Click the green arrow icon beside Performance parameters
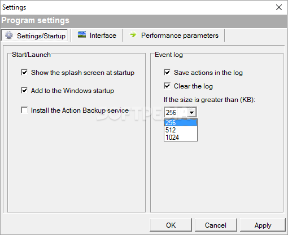Screen dimensions: 288x235 tap(133, 34)
